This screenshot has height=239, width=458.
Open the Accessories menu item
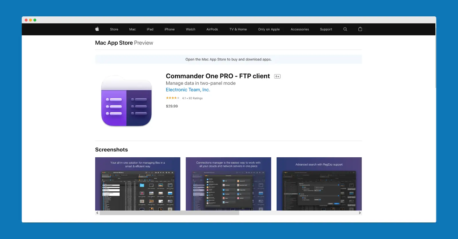click(x=300, y=29)
